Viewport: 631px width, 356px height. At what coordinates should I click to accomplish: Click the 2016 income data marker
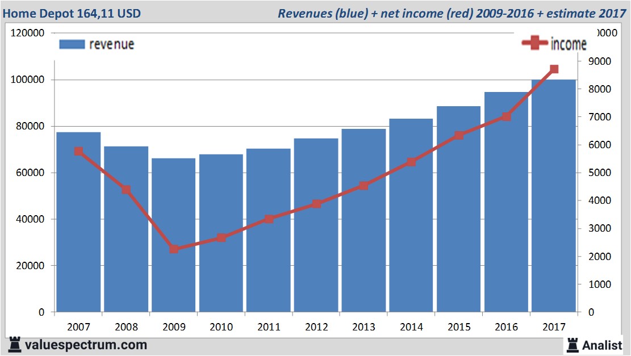(x=506, y=116)
